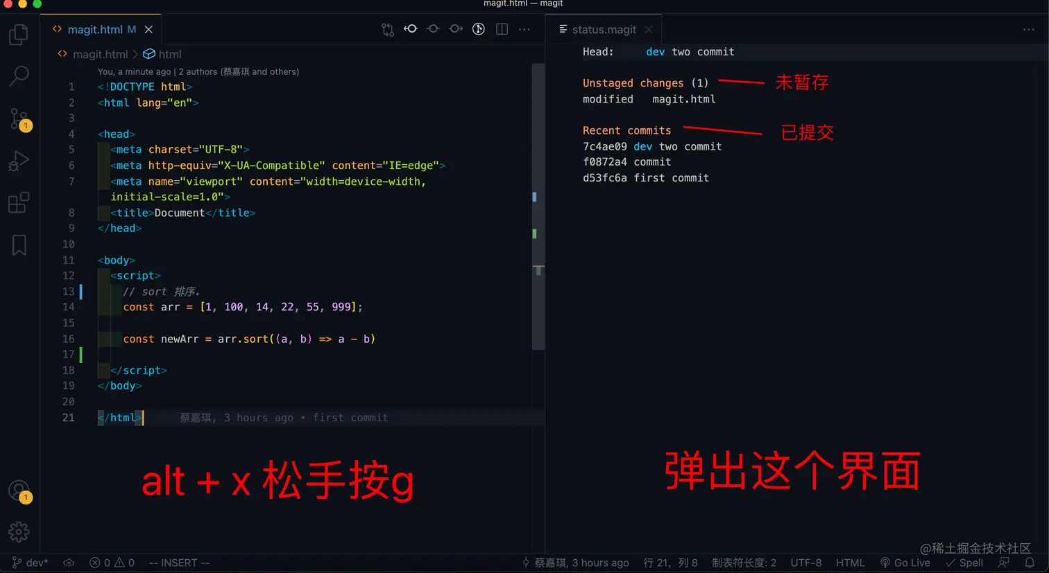Click the meta charset UTF-8 line

[x=180, y=150]
